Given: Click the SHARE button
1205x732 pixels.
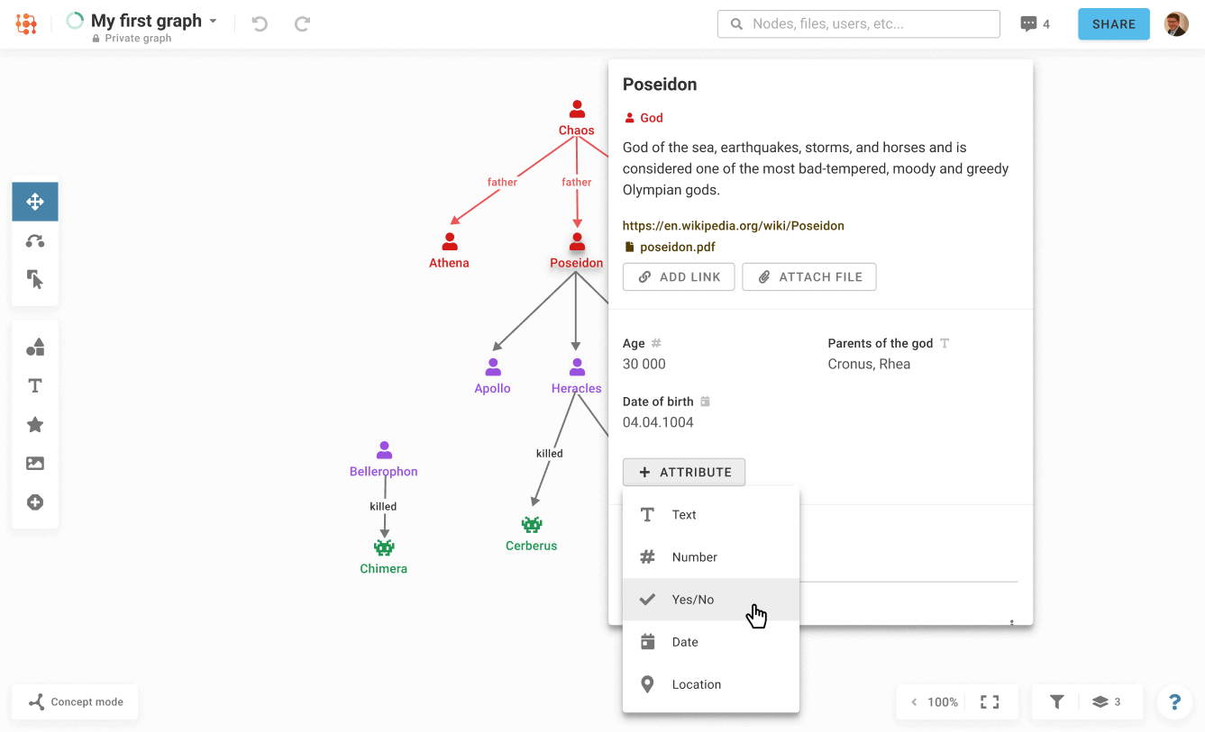Looking at the screenshot, I should coord(1113,24).
